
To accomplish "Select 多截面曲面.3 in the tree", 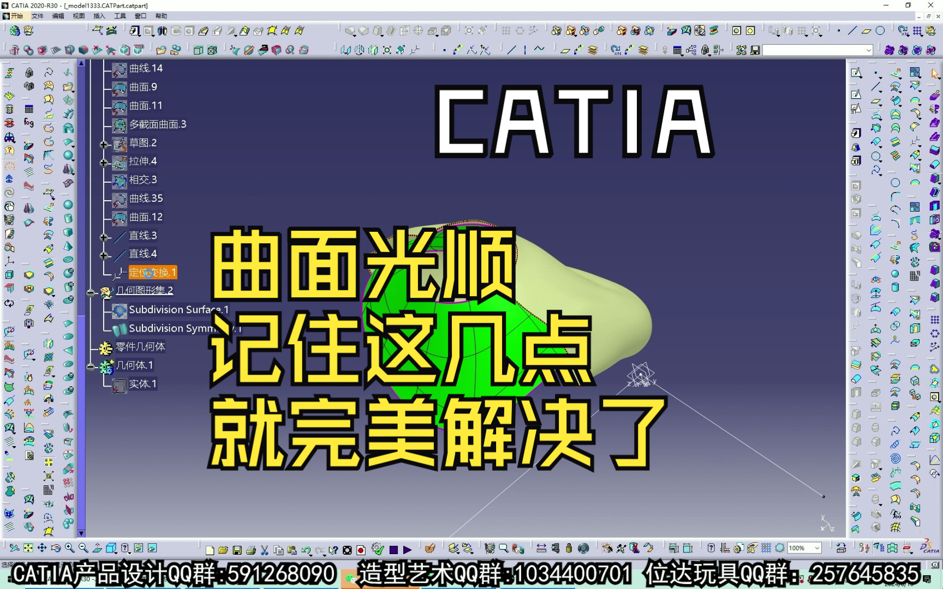I will point(158,124).
